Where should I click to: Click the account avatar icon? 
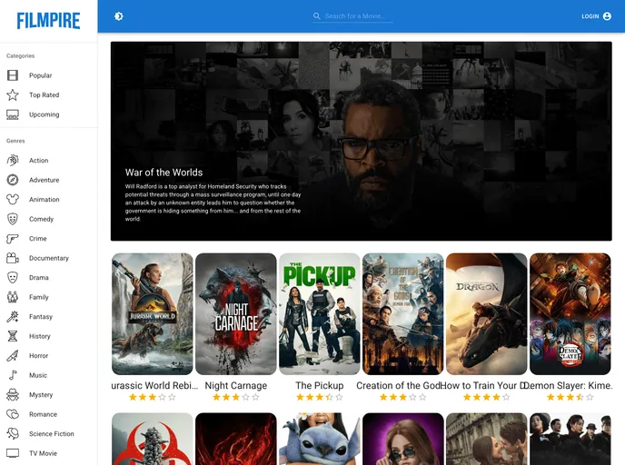(607, 16)
